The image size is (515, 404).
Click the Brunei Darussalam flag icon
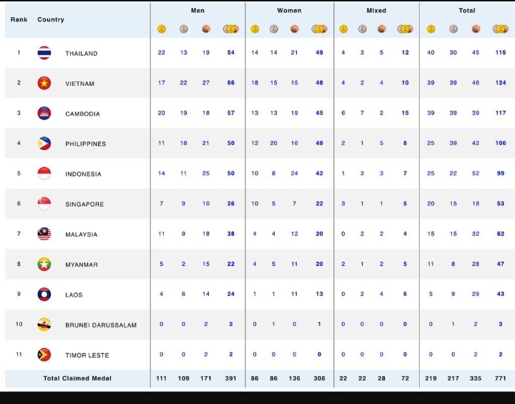(x=44, y=325)
